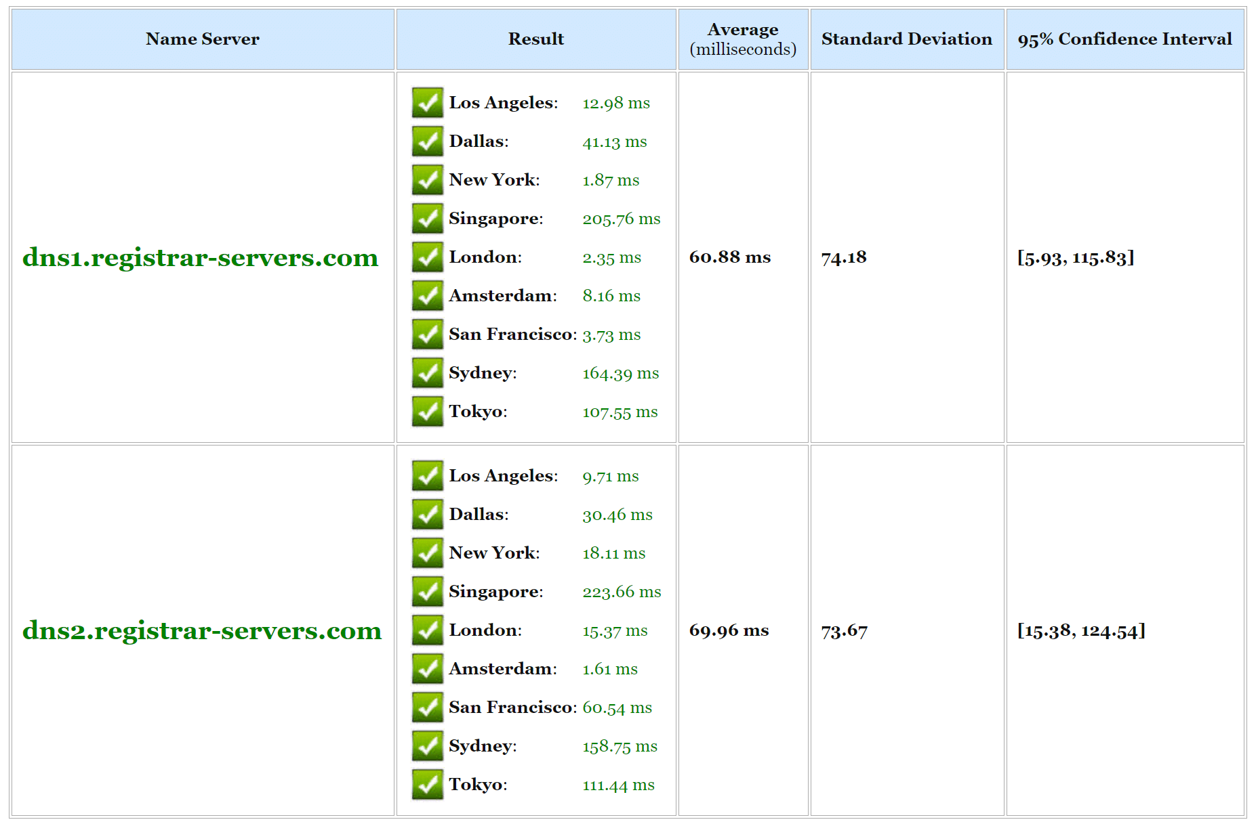Open dns1.registrar-servers.com link
Screen dimensions: 1258x824
(201, 257)
